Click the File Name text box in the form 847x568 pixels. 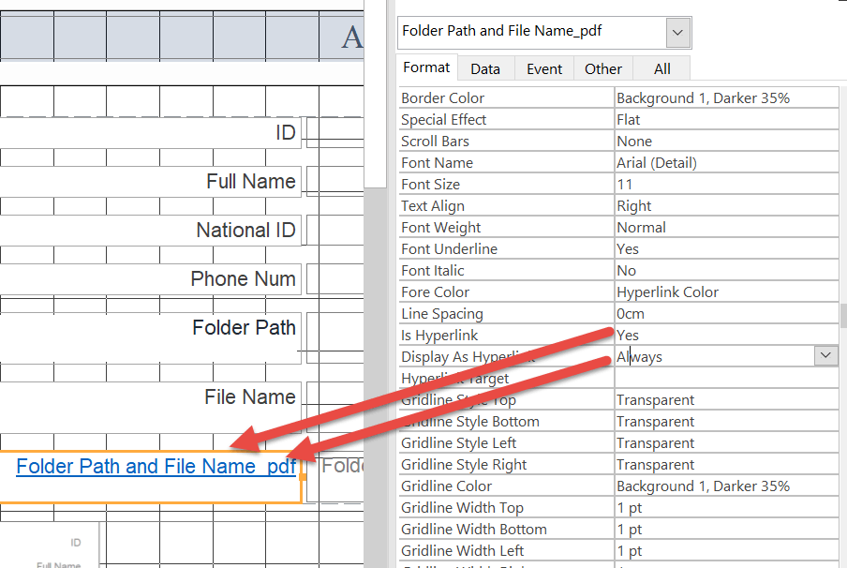[334, 408]
